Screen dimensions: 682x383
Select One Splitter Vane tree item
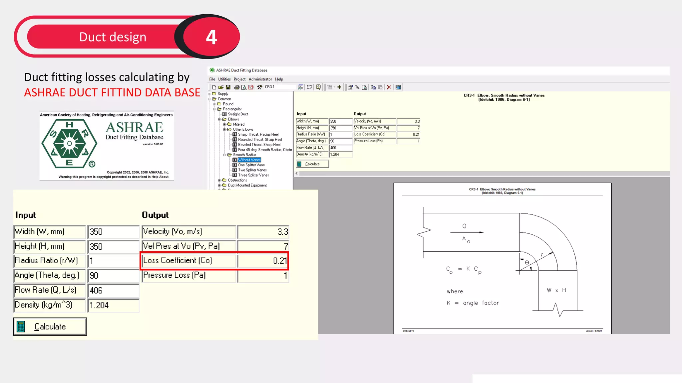pos(251,165)
